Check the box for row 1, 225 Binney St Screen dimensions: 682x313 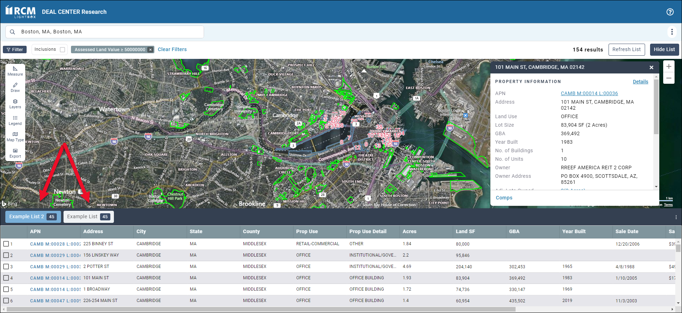point(6,244)
